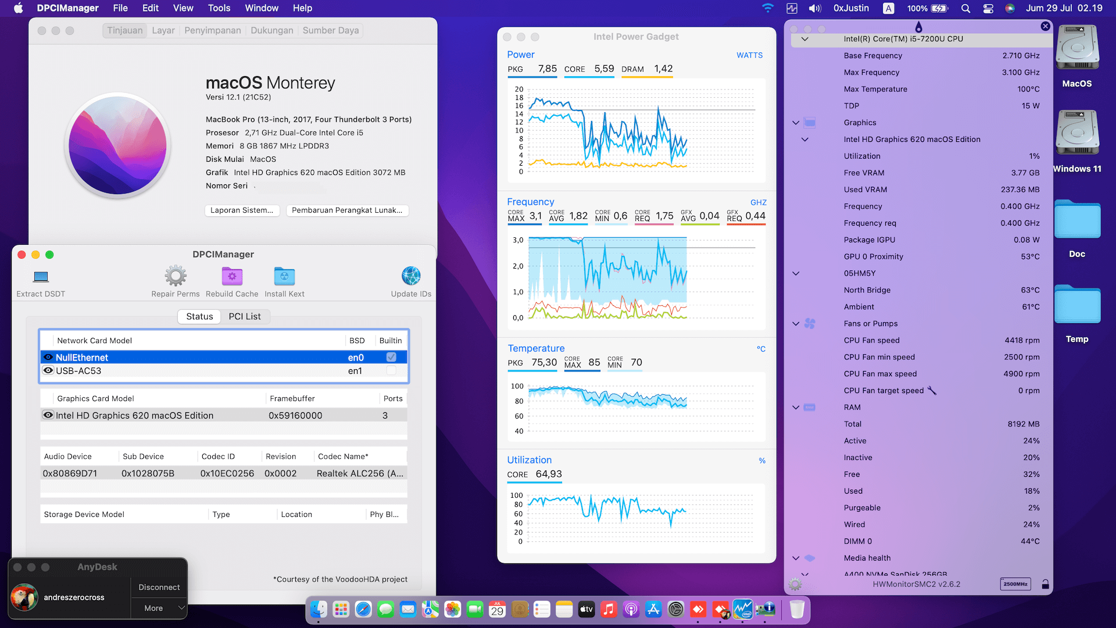This screenshot has width=1116, height=628.
Task: Click the wrench next to CPU Fan target speed
Action: pos(932,390)
